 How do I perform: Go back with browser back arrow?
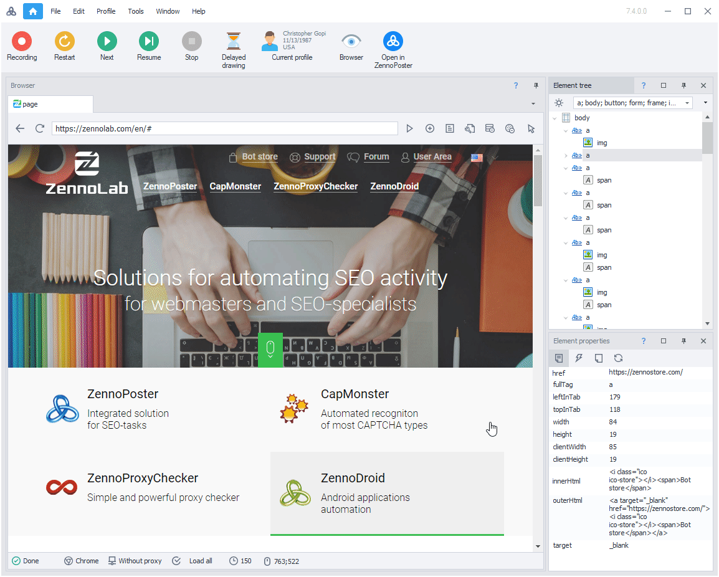click(x=20, y=128)
